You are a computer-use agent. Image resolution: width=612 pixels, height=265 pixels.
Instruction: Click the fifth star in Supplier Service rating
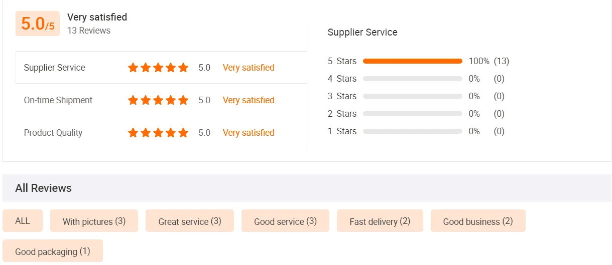[183, 68]
